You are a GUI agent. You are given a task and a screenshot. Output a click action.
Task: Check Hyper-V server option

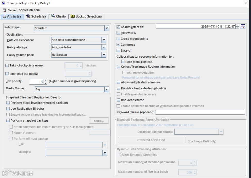click(x=11, y=133)
